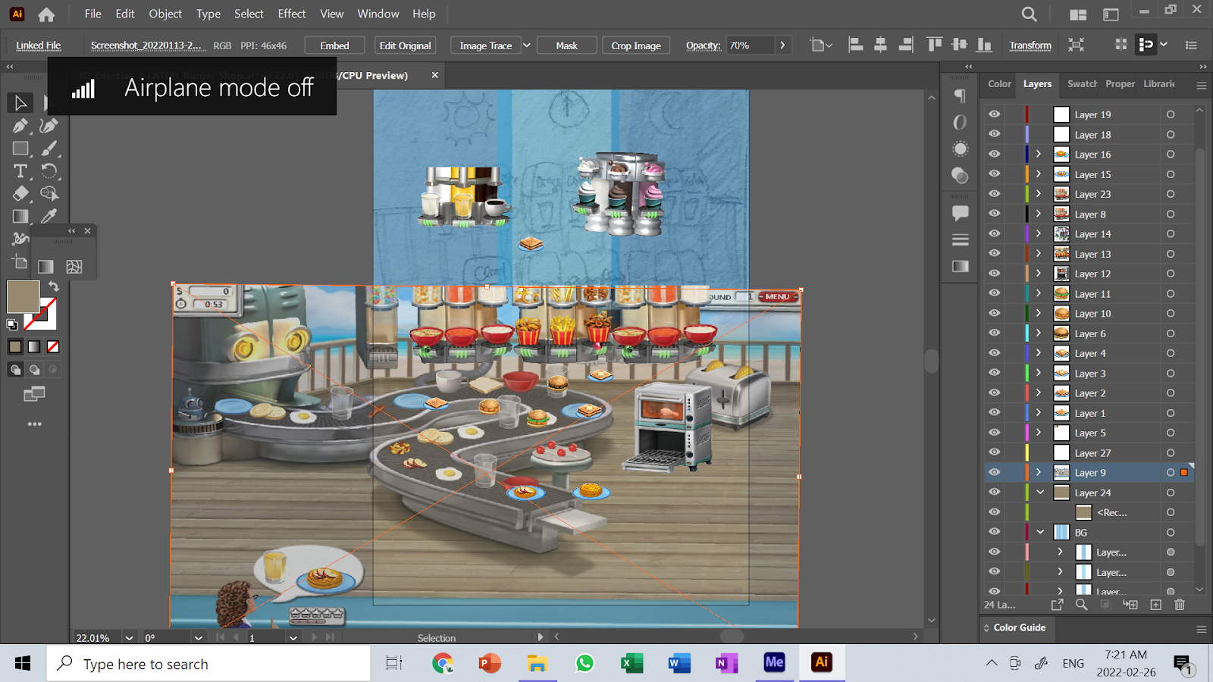
Task: Click the tan Fill color swatch
Action: (x=23, y=296)
